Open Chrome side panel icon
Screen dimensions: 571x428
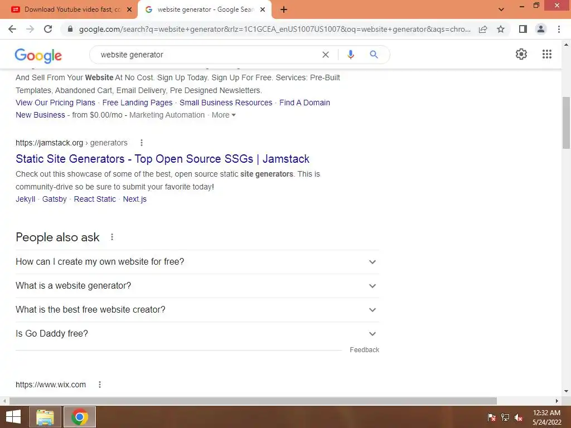tap(523, 29)
